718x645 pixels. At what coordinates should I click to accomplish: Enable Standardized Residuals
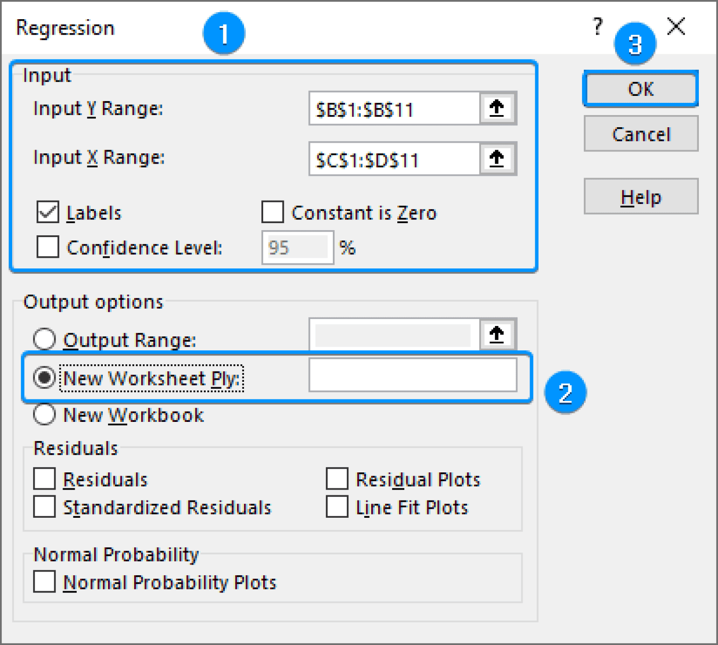45,507
